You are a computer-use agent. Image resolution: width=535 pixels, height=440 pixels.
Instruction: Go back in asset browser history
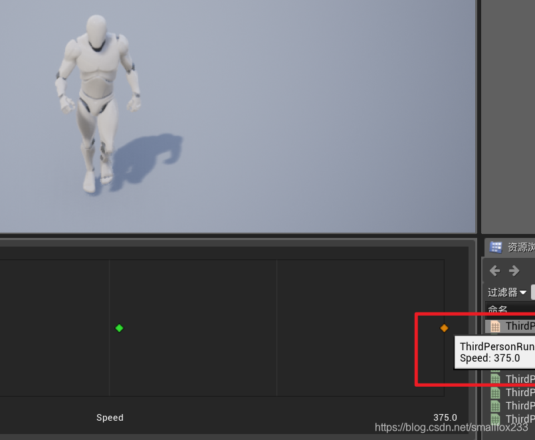[x=494, y=271]
